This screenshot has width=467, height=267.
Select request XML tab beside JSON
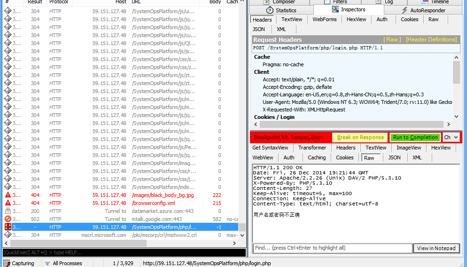281,29
